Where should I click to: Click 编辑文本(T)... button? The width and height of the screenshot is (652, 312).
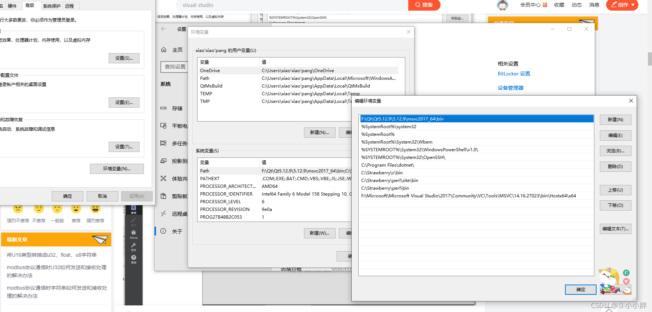coord(616,229)
